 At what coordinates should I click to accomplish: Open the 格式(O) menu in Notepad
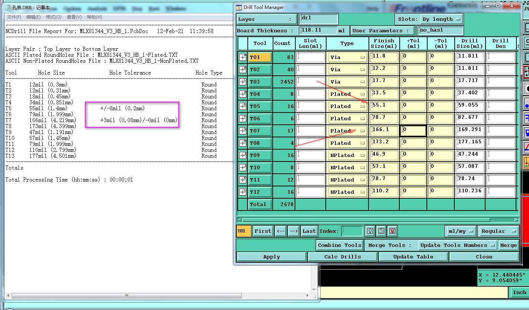coord(54,17)
